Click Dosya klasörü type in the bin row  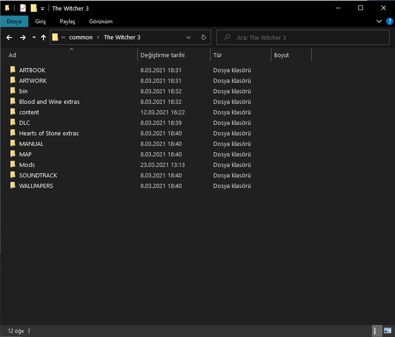(232, 91)
